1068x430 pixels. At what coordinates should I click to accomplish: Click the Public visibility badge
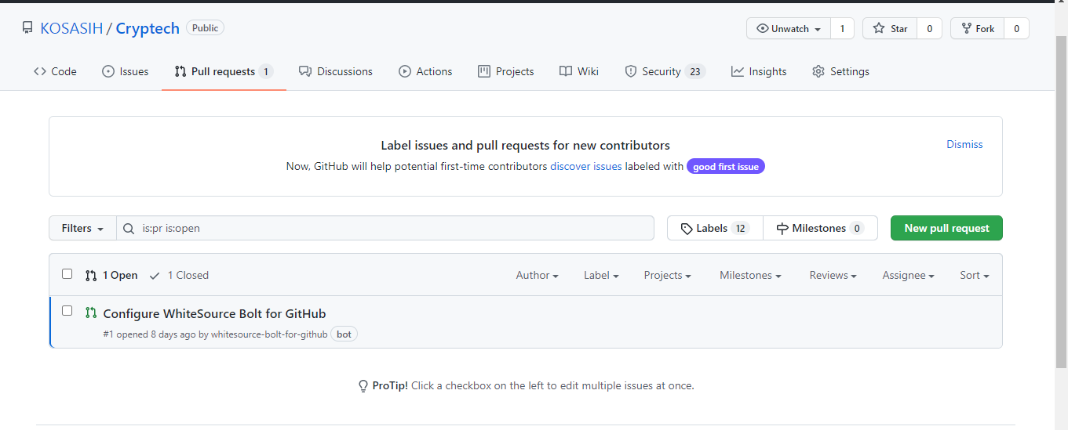(x=205, y=28)
